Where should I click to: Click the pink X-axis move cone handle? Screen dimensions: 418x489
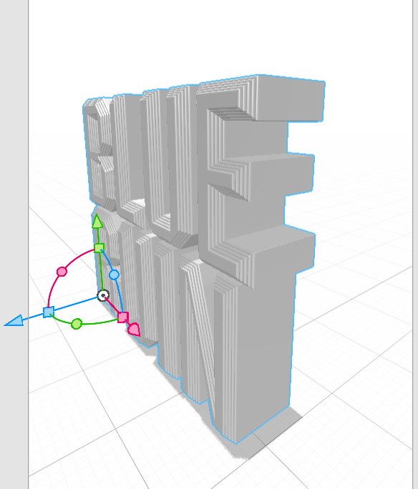(135, 330)
